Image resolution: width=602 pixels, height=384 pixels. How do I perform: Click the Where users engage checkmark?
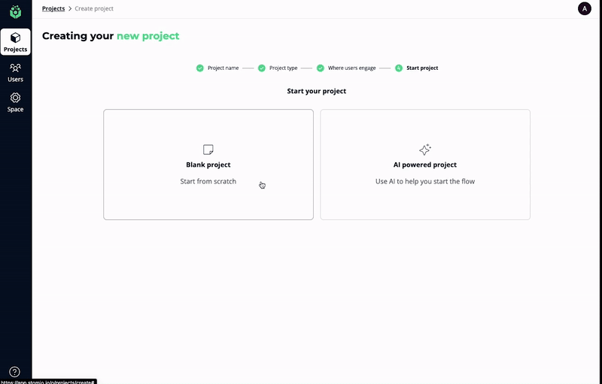[321, 68]
